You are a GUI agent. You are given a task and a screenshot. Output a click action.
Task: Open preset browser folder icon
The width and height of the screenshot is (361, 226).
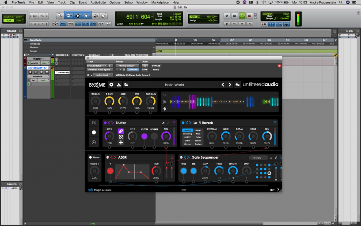coord(126,84)
